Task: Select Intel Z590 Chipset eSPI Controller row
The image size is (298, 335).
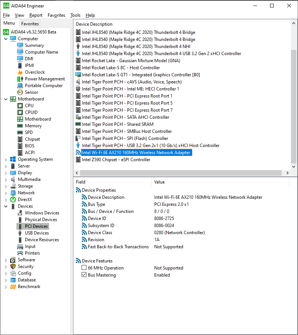Action: [116, 160]
